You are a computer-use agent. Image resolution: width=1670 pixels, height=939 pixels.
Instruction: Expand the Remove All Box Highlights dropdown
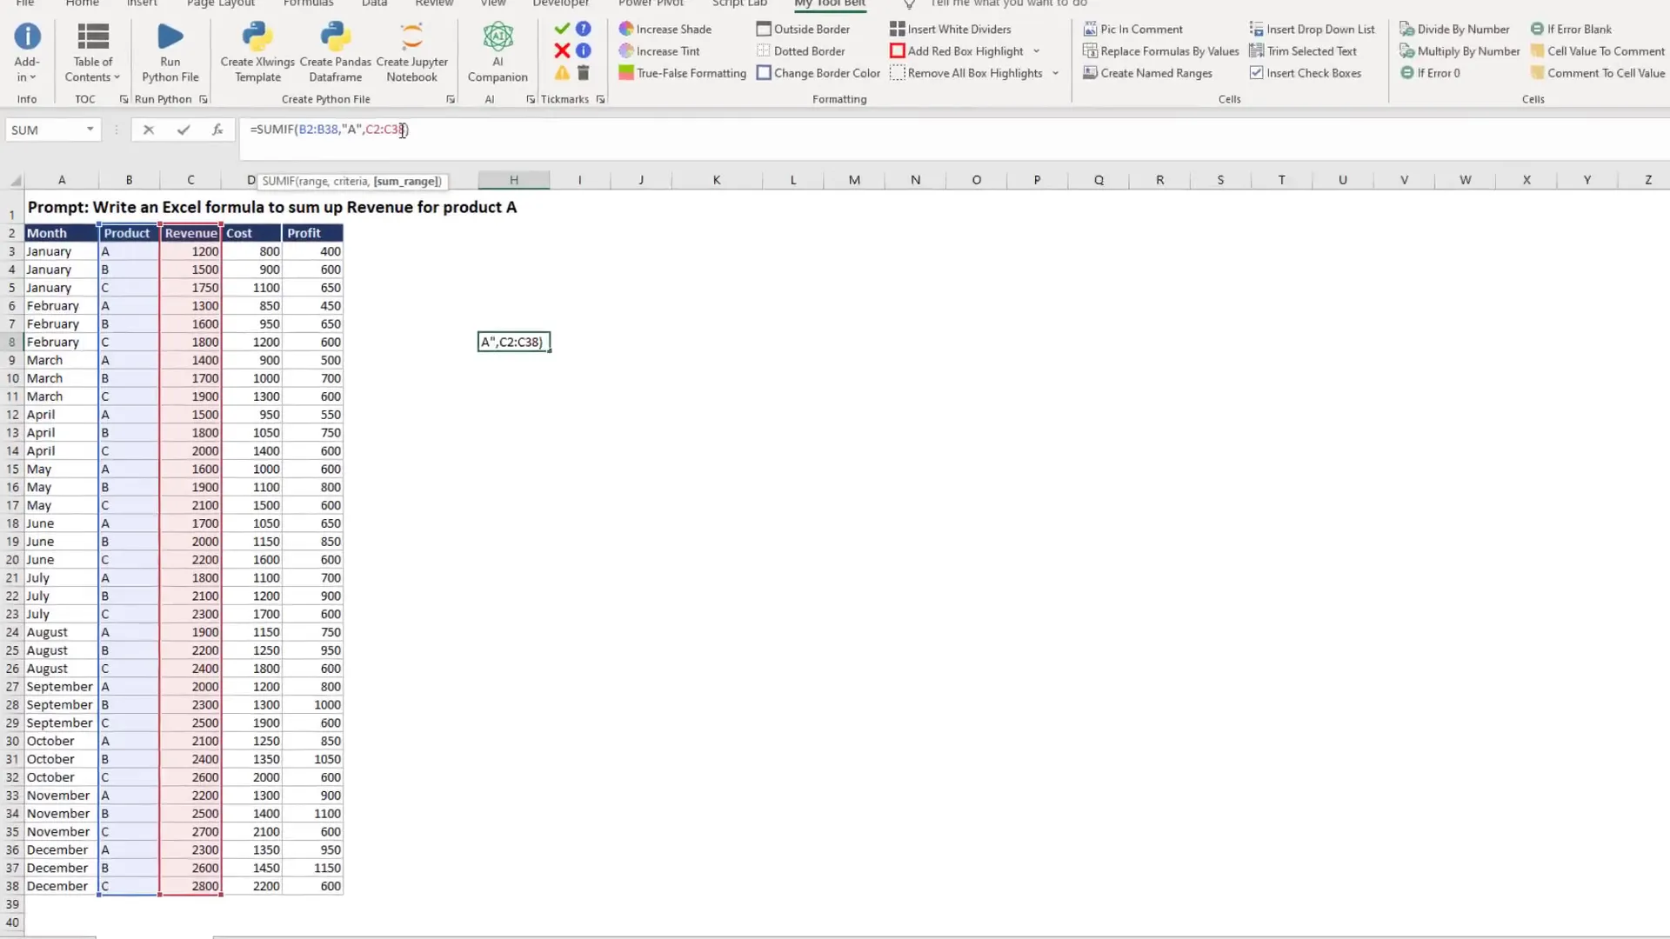click(x=1056, y=73)
